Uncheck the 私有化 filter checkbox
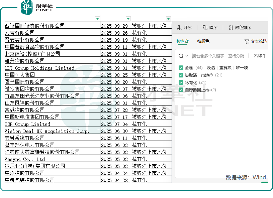This screenshot has height=198, width=273. [x=181, y=82]
